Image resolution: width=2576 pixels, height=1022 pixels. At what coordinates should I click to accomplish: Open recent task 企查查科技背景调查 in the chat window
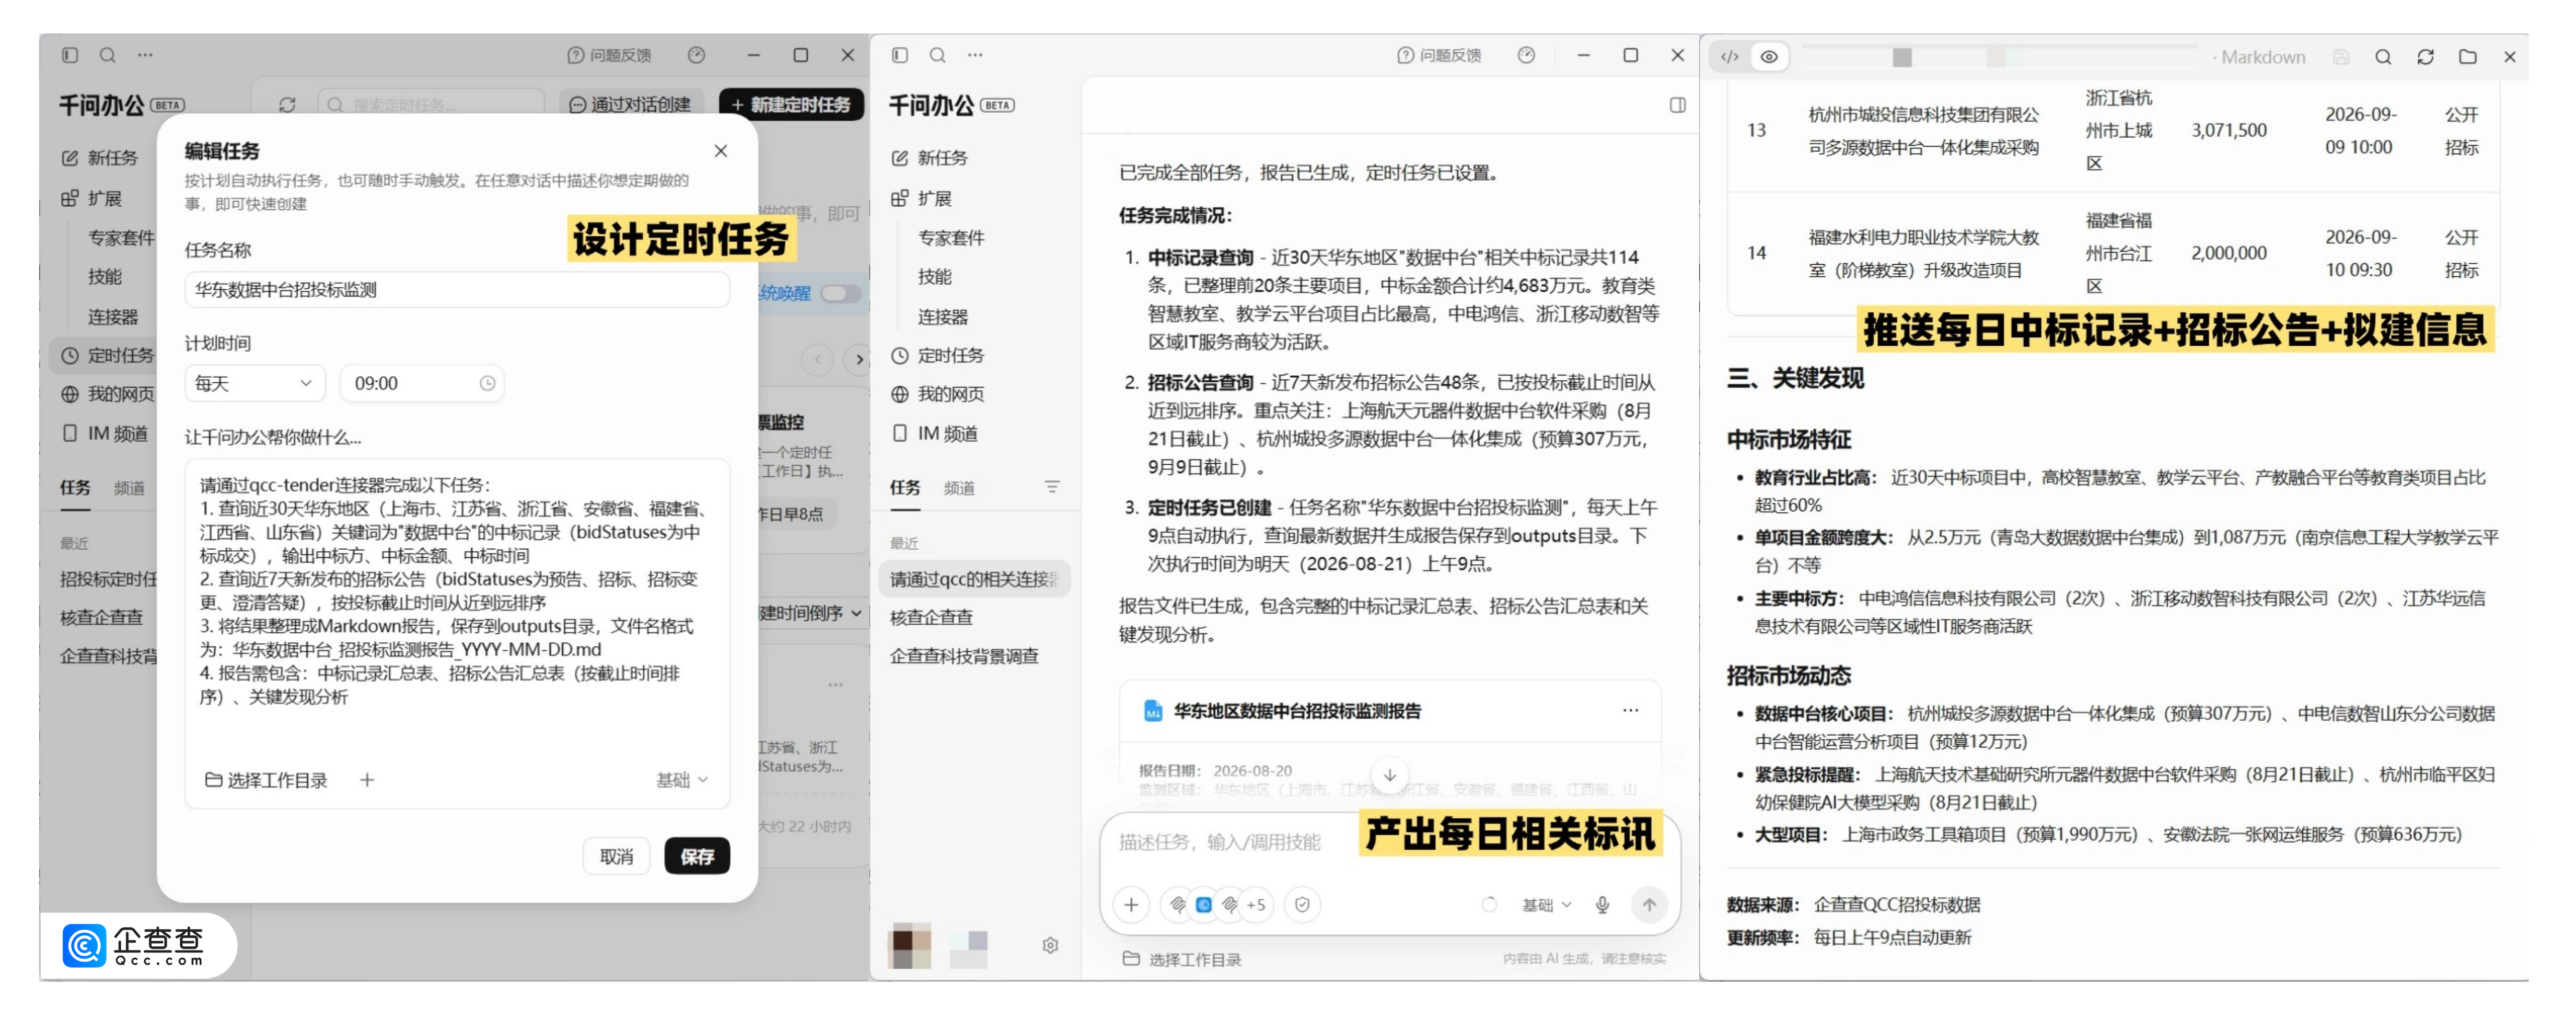tap(964, 656)
